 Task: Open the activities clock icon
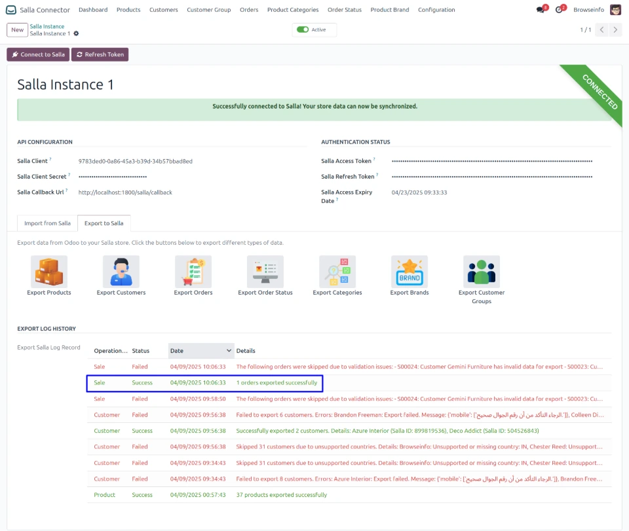[x=559, y=10]
